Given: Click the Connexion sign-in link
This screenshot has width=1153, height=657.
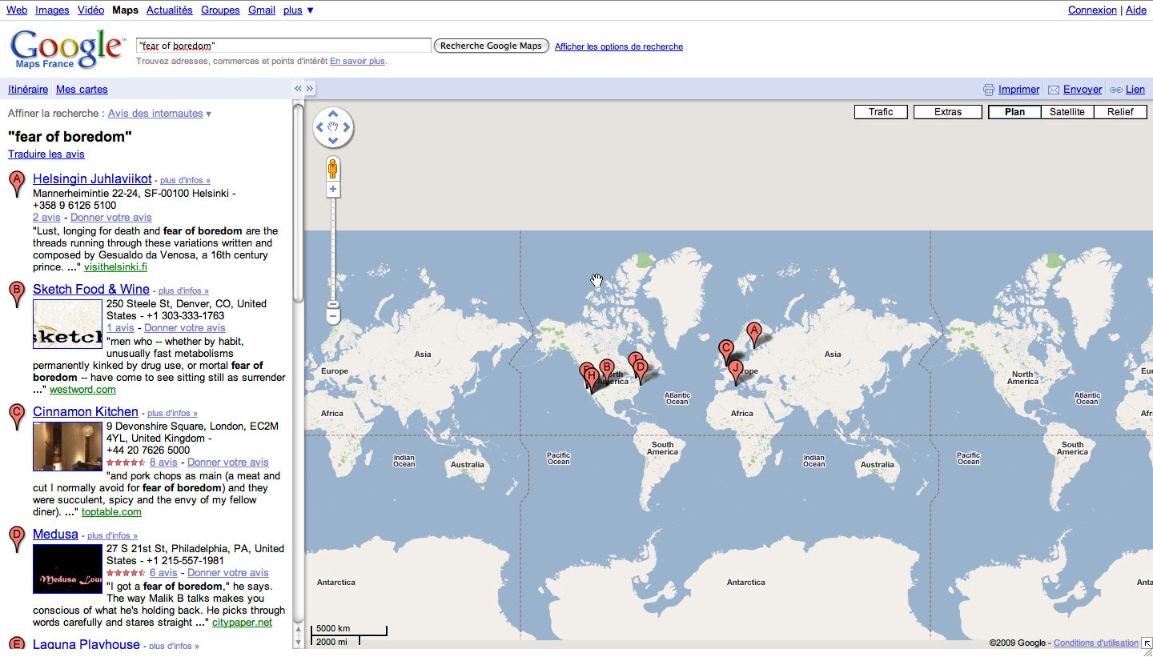Looking at the screenshot, I should [1092, 10].
